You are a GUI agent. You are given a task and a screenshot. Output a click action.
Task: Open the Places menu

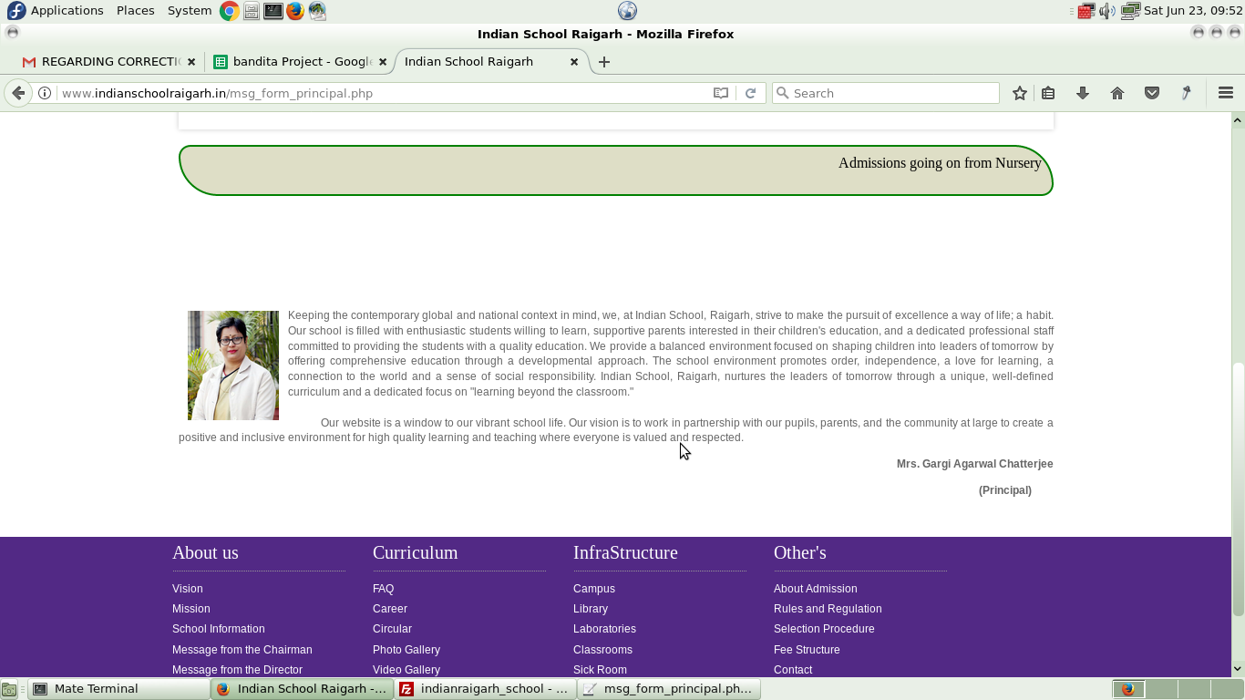coord(135,11)
